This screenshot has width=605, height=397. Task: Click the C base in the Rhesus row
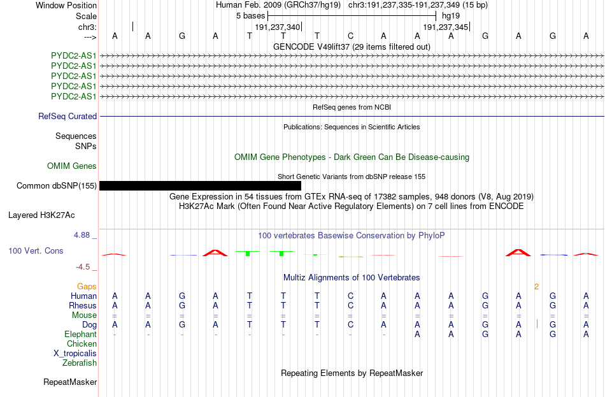click(350, 305)
